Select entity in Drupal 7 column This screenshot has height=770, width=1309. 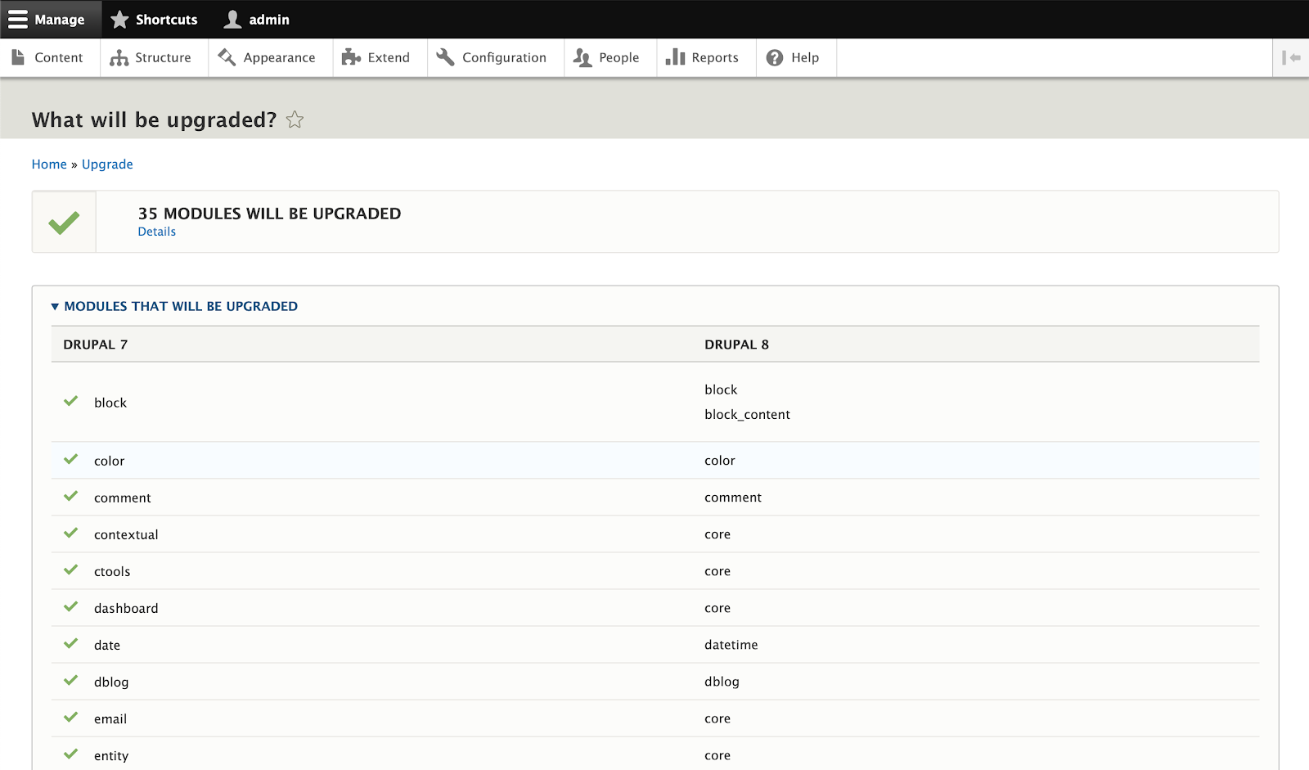coord(111,756)
